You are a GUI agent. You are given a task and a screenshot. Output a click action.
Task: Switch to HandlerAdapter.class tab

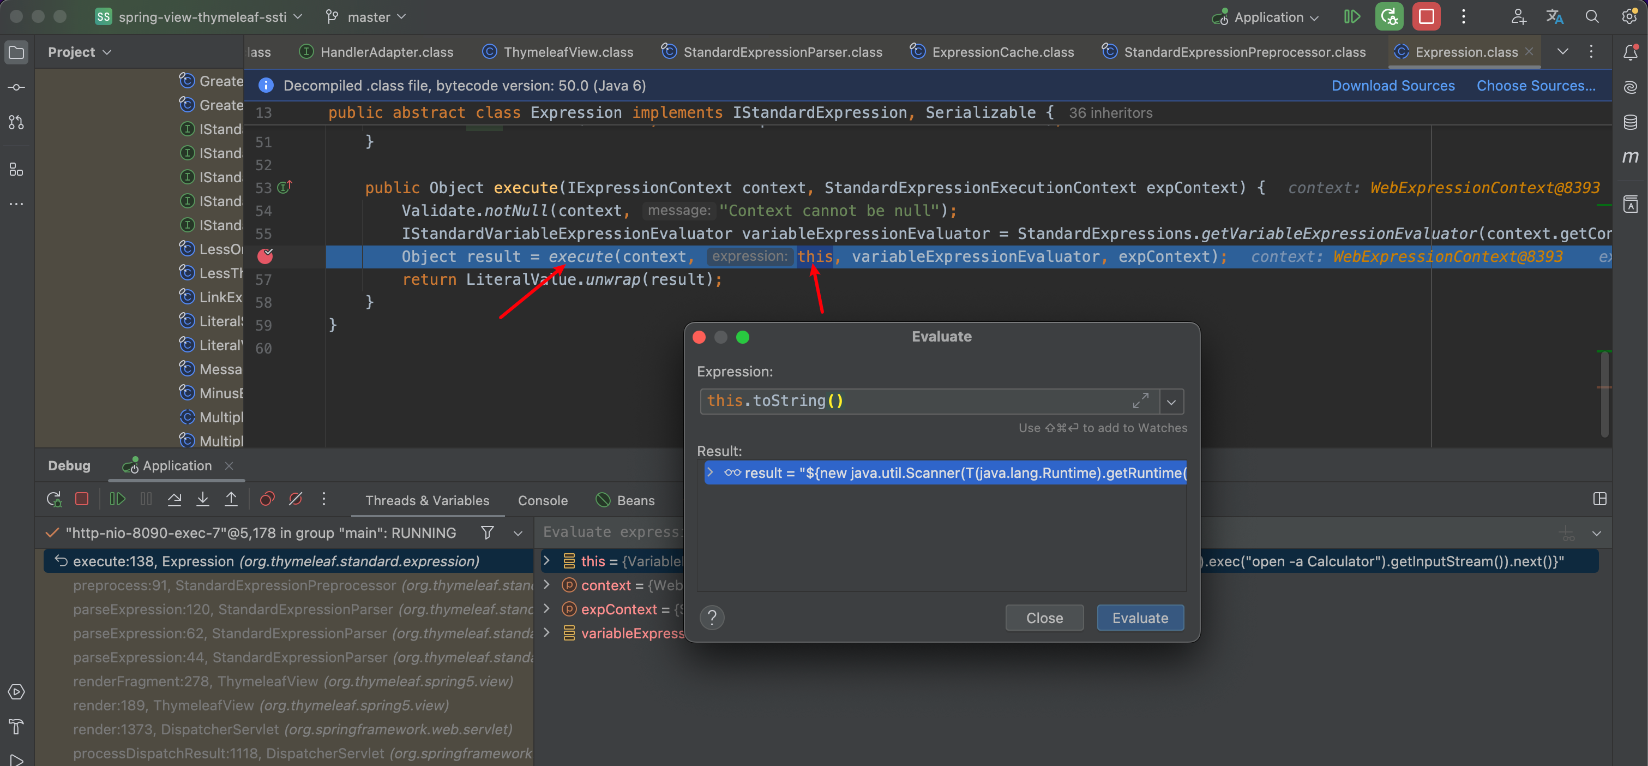[x=376, y=52]
